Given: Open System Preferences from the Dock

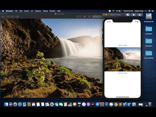Looking at the screenshot, I should click(102, 104).
